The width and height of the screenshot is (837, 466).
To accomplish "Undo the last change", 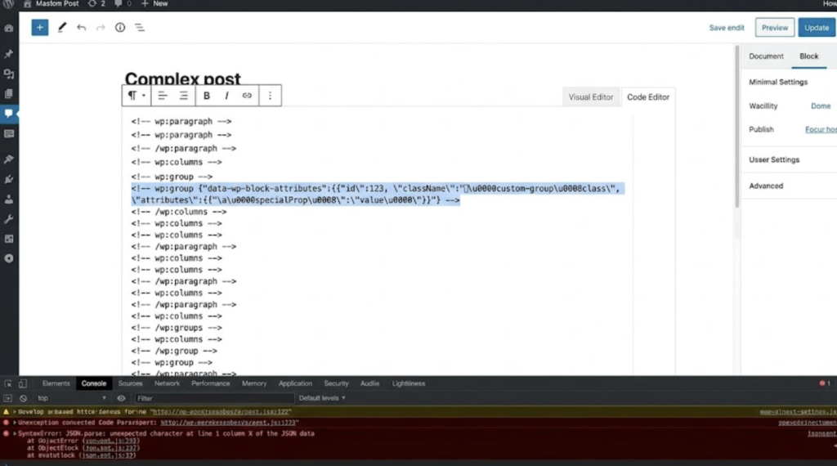I will click(x=81, y=27).
